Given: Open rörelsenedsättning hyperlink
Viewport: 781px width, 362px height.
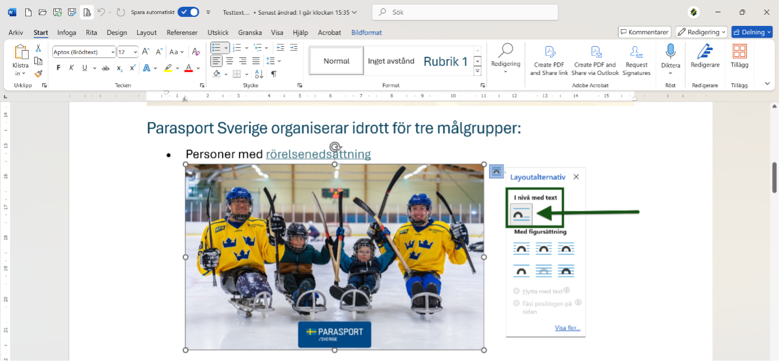Looking at the screenshot, I should tap(319, 154).
